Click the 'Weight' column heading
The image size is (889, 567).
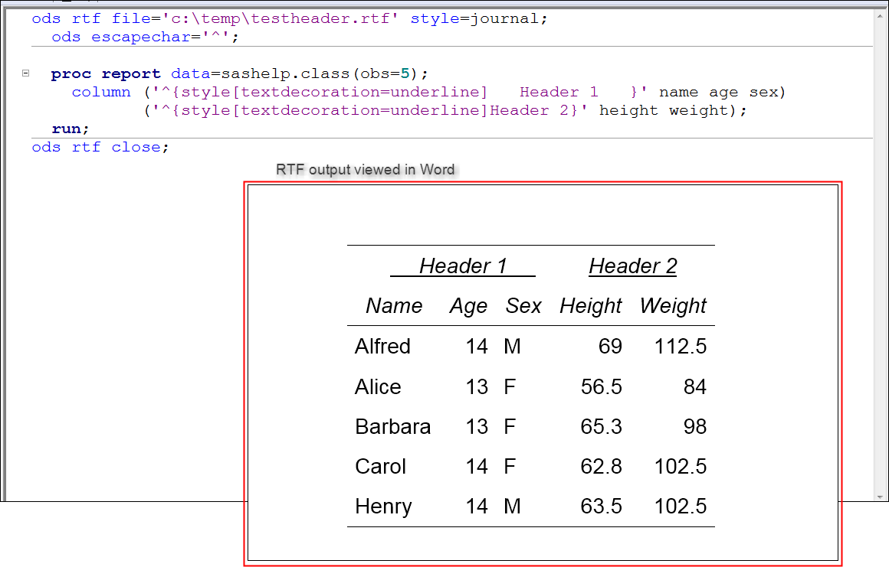pos(673,306)
